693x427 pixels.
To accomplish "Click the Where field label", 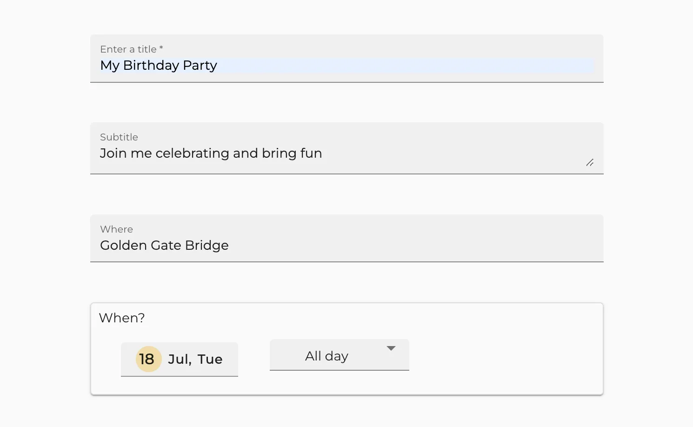I will click(x=116, y=229).
